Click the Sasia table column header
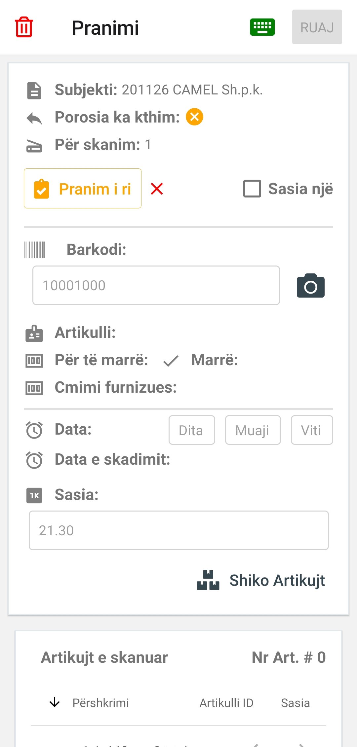The width and height of the screenshot is (357, 747). [x=295, y=703]
